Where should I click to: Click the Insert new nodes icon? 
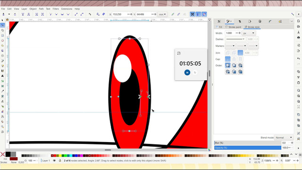[3, 14]
